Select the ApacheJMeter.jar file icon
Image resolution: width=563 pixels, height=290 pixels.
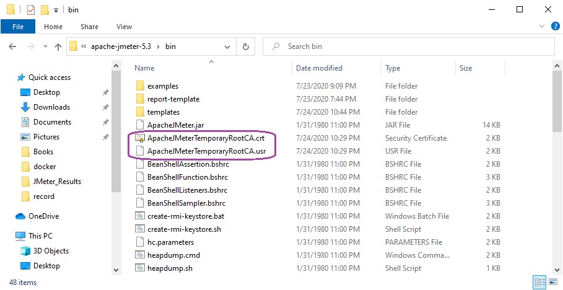pos(140,125)
